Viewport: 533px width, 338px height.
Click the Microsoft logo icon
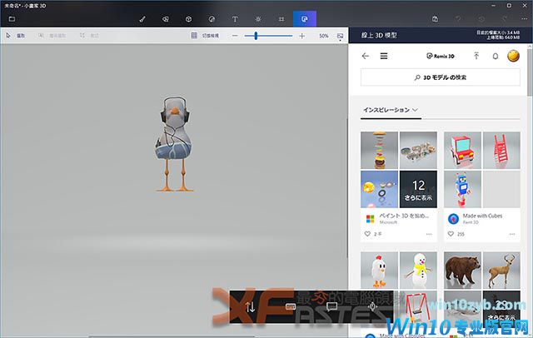[x=370, y=219]
